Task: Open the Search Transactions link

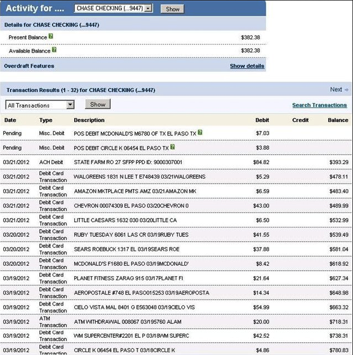Action: point(319,105)
